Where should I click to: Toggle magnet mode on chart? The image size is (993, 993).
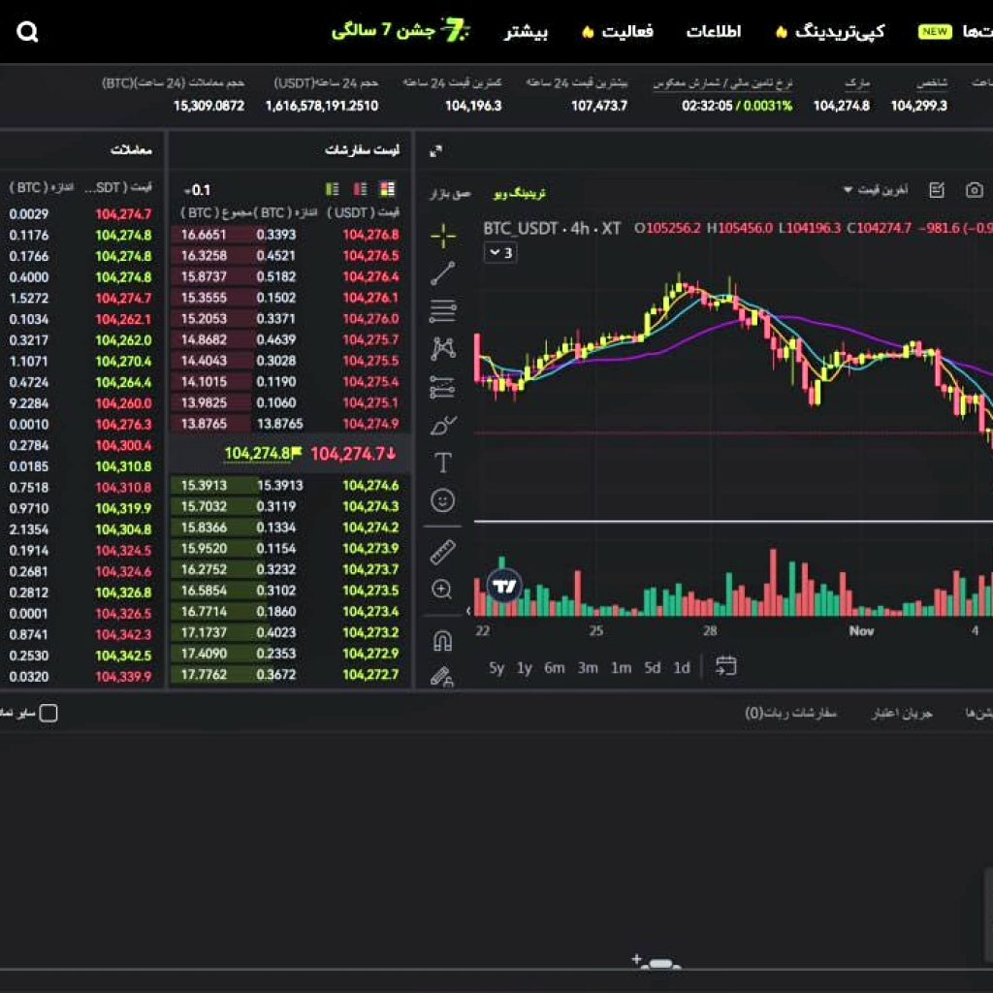pos(443,641)
